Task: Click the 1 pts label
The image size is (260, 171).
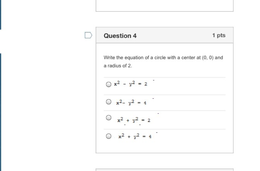Action: coord(219,35)
